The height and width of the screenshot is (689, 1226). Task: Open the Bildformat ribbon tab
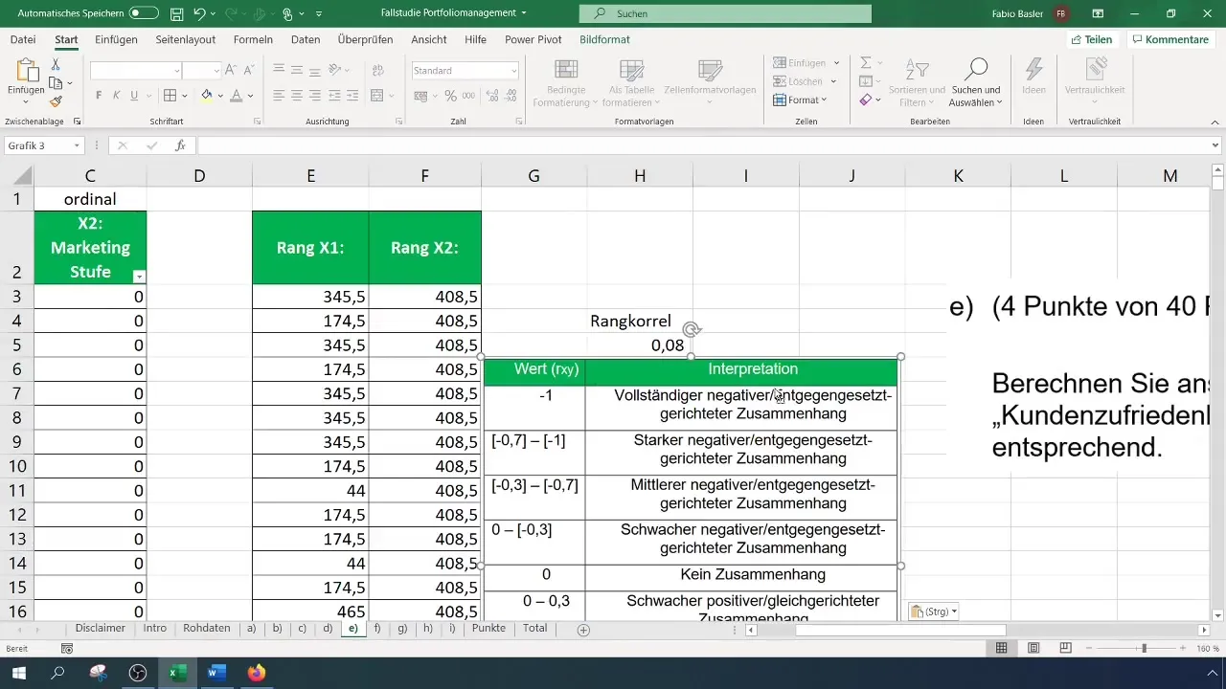[604, 39]
